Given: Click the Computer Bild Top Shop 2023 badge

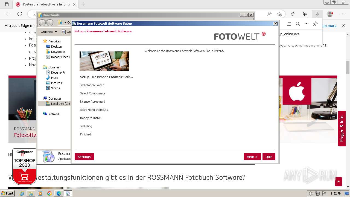Looking at the screenshot, I should 24,167.
